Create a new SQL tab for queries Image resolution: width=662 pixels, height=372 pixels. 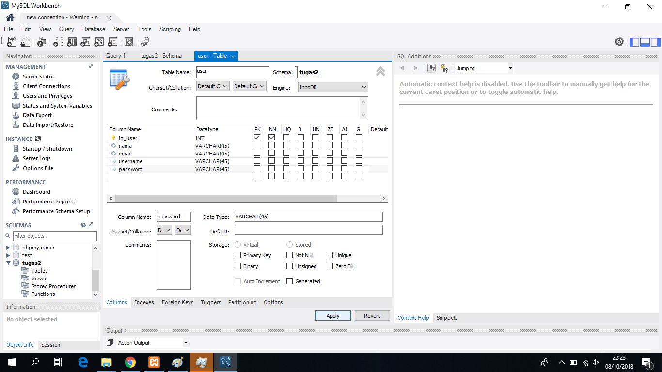click(12, 42)
